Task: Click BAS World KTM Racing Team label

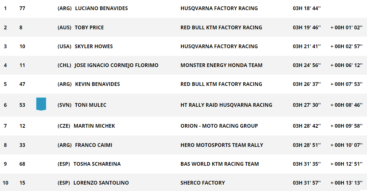Action: click(219, 164)
